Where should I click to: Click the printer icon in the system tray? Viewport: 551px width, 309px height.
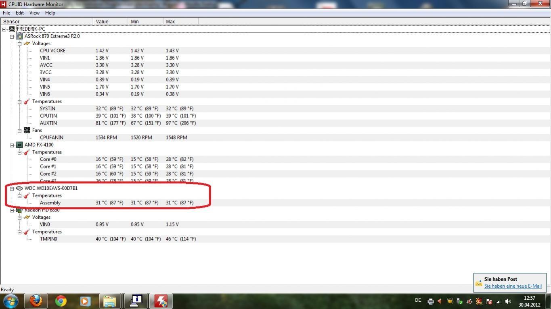tap(430, 301)
